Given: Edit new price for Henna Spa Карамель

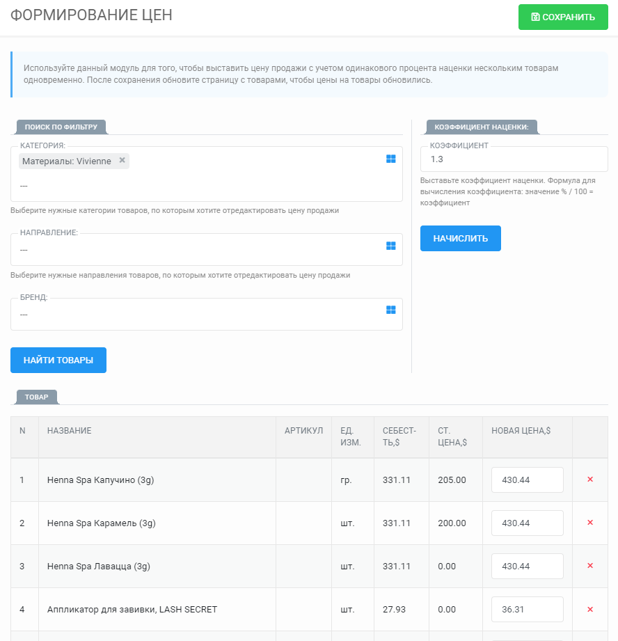Looking at the screenshot, I should pos(528,523).
